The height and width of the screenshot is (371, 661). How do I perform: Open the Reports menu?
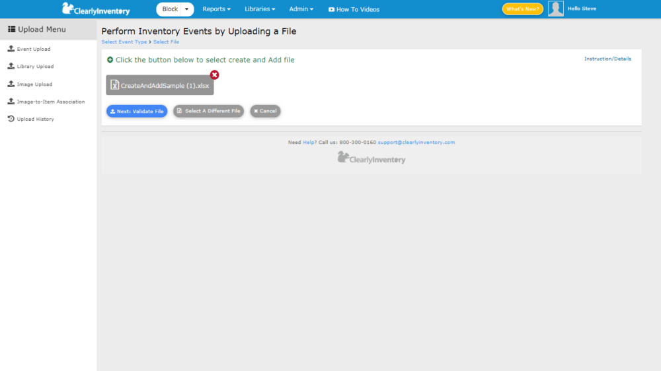pos(216,9)
